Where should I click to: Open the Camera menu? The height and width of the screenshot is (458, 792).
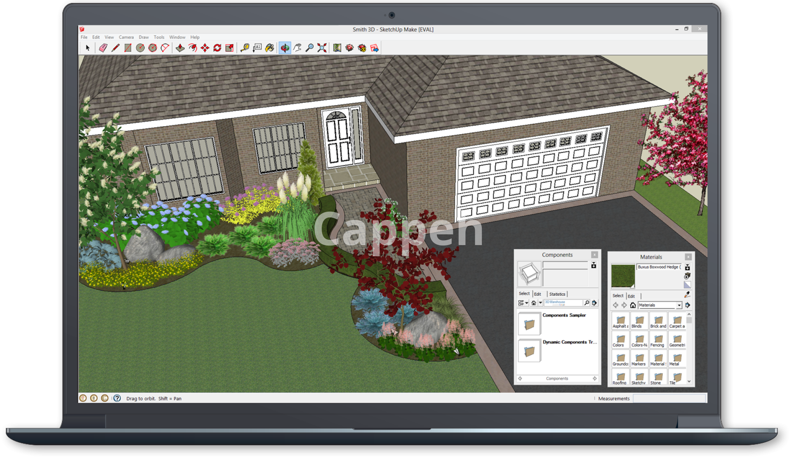126,37
